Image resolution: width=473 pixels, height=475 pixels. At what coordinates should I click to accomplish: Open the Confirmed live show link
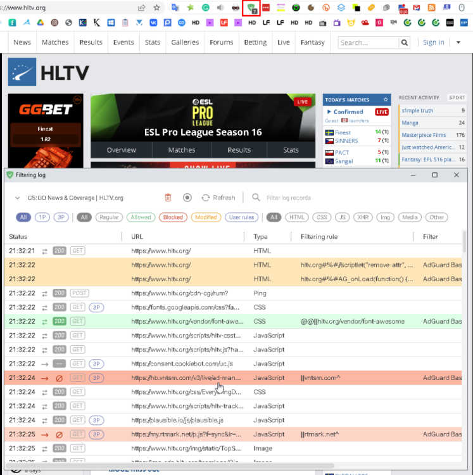click(348, 111)
